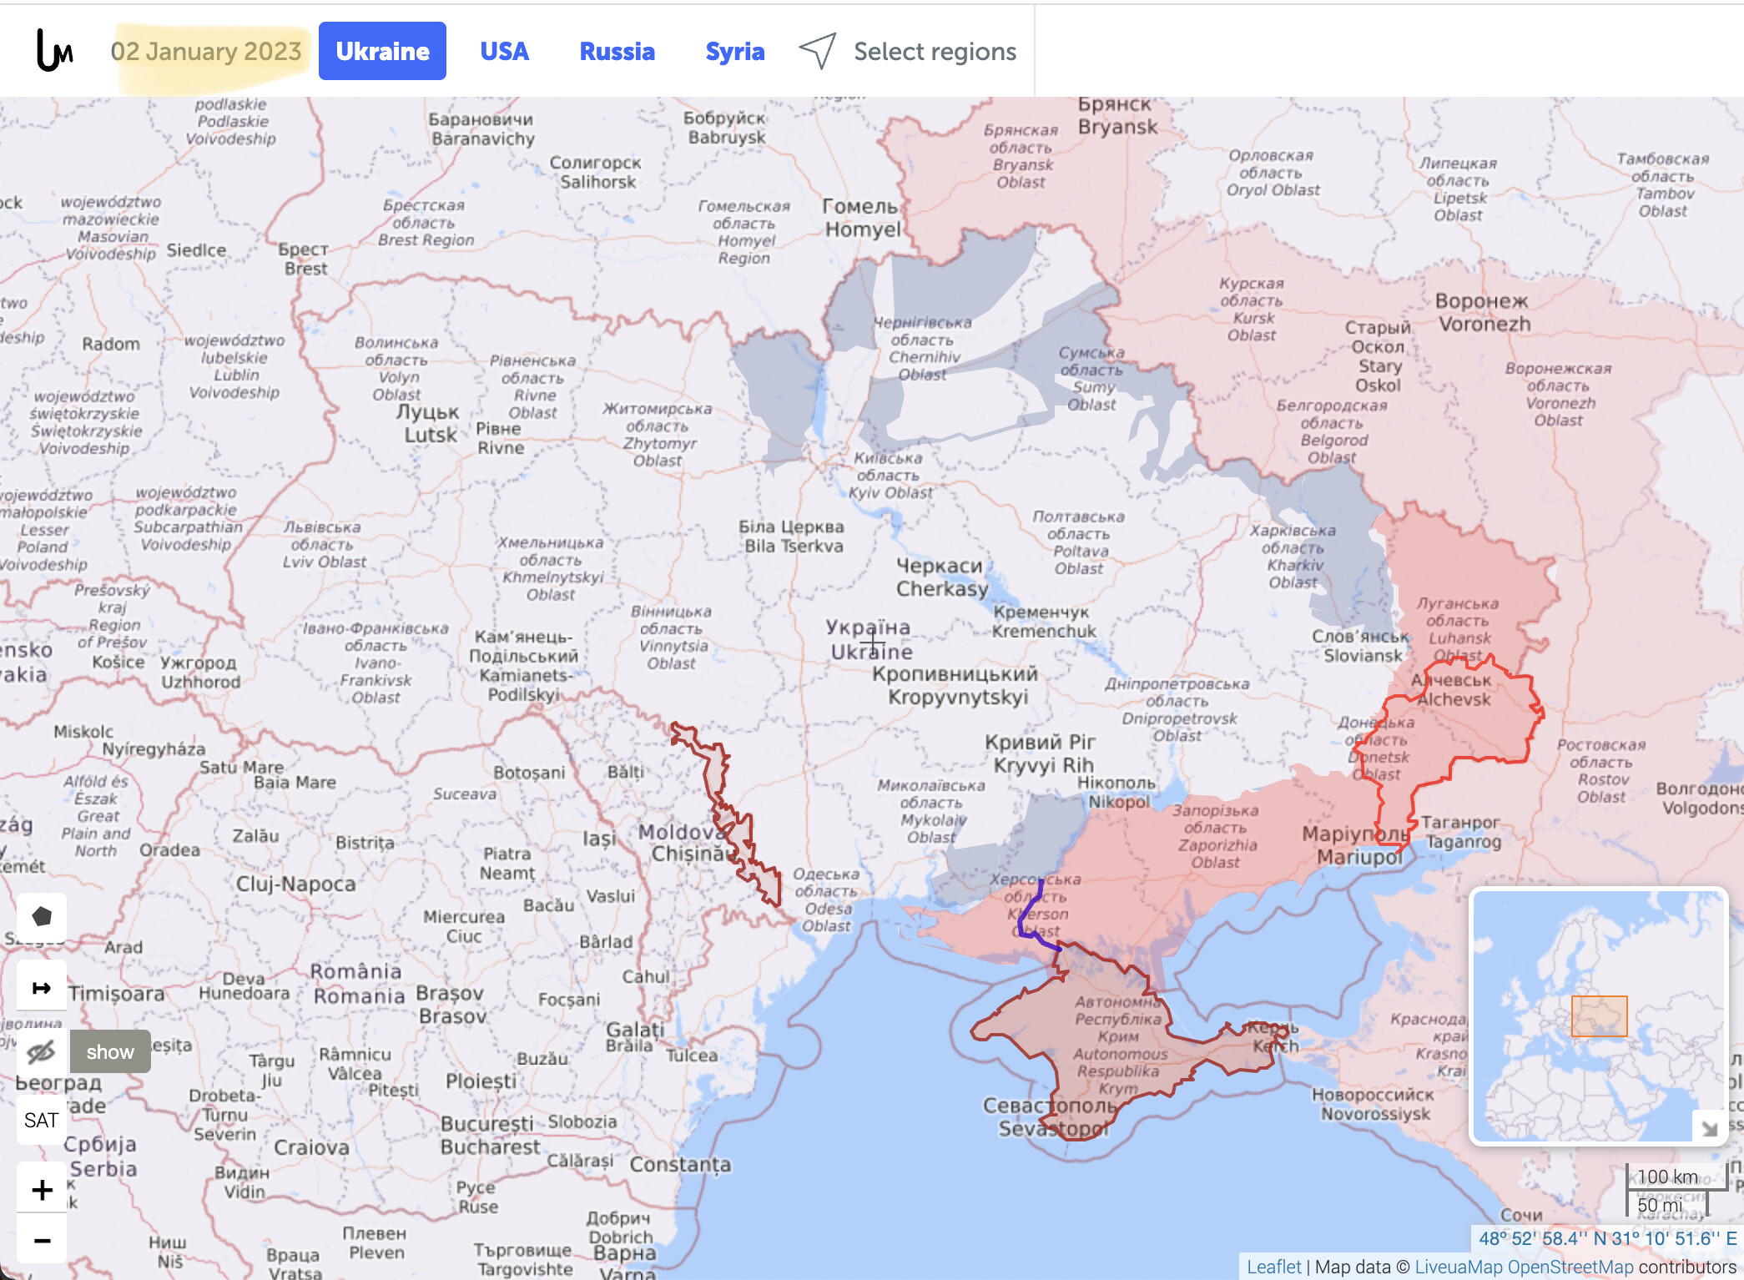Open the Leaflet attribution link
This screenshot has width=1744, height=1280.
1273,1267
